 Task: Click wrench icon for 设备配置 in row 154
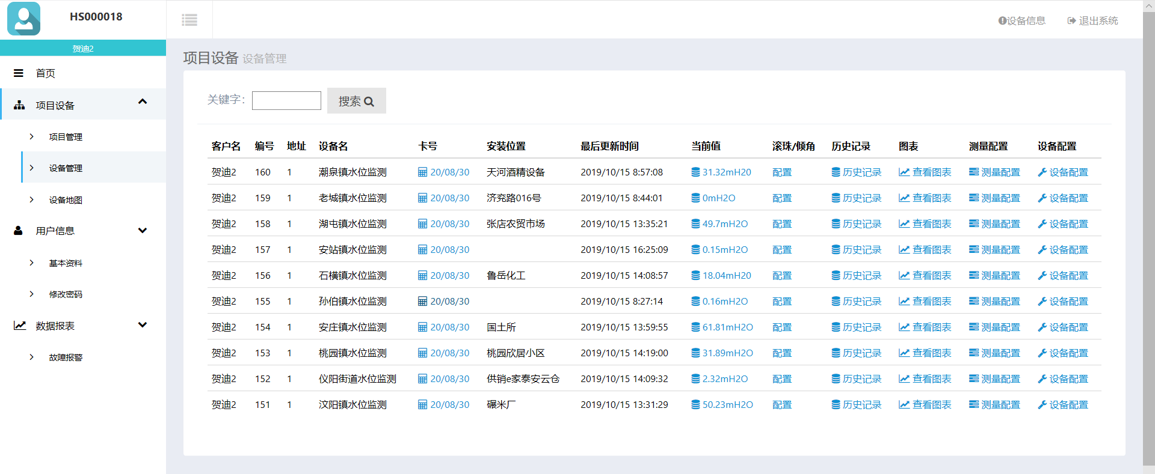(x=1042, y=327)
